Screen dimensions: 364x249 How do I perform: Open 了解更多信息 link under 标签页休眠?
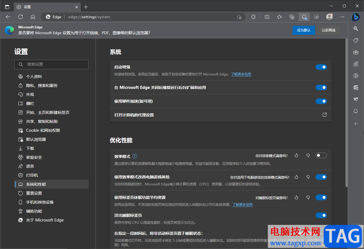243,205
